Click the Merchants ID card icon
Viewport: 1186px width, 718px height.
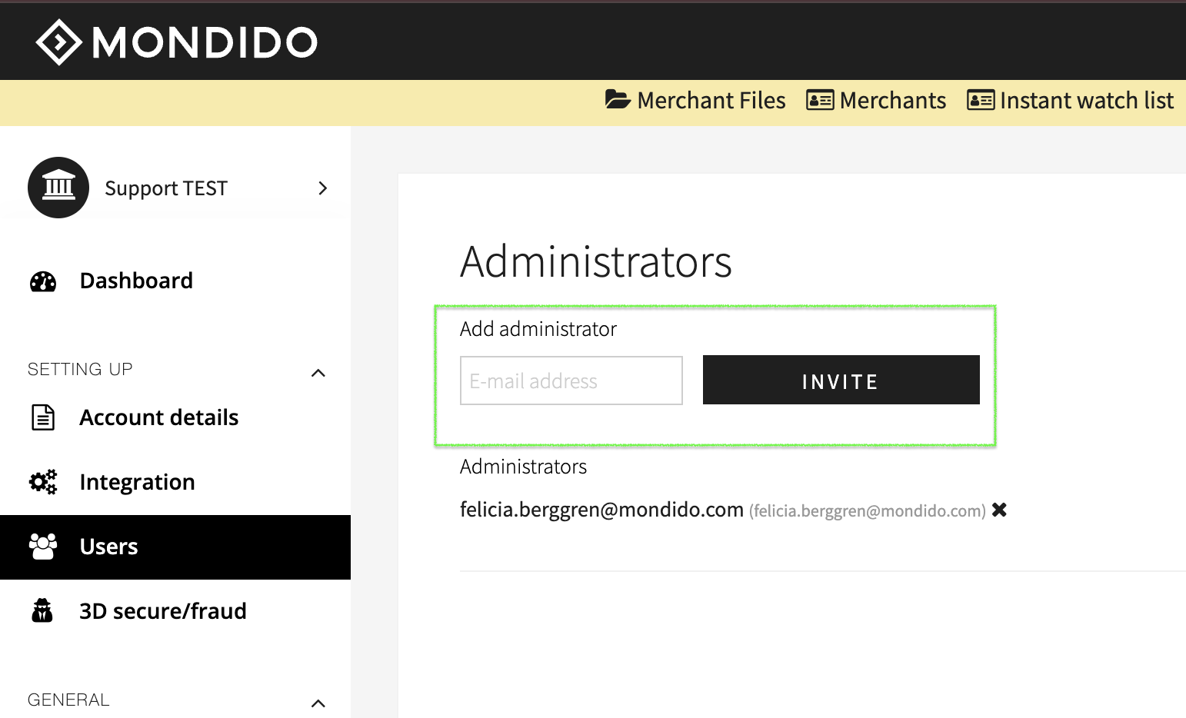coord(820,100)
